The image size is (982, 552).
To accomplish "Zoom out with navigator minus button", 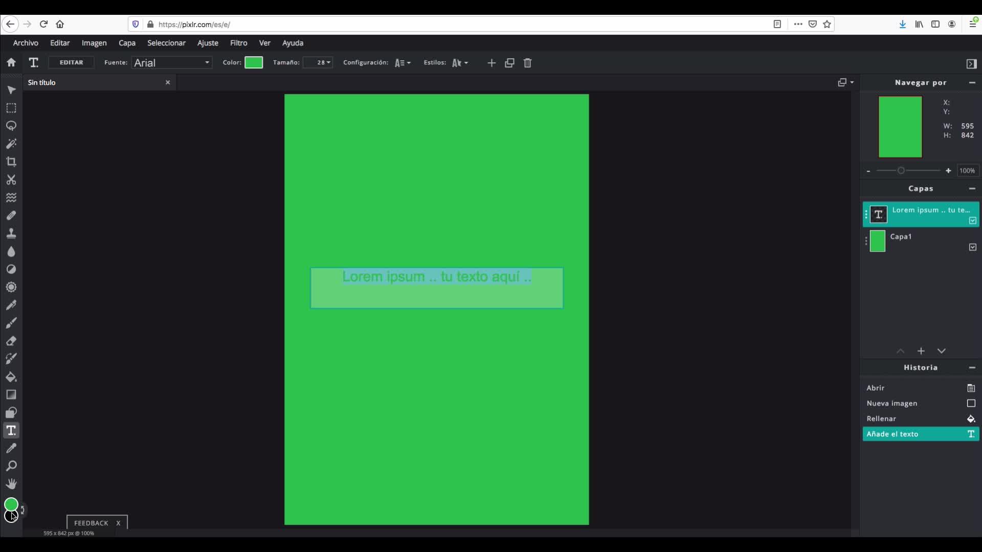I will click(868, 171).
